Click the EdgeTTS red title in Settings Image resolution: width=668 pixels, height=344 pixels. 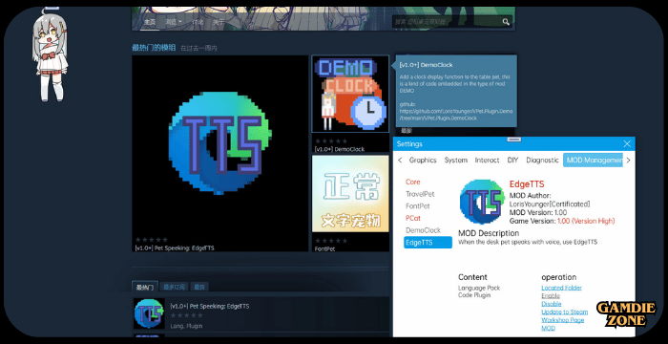(527, 184)
